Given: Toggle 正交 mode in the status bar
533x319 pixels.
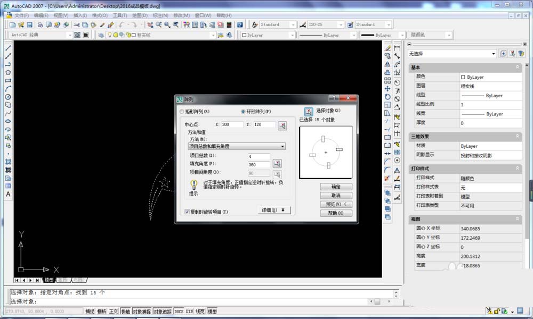Looking at the screenshot, I should tap(113, 311).
